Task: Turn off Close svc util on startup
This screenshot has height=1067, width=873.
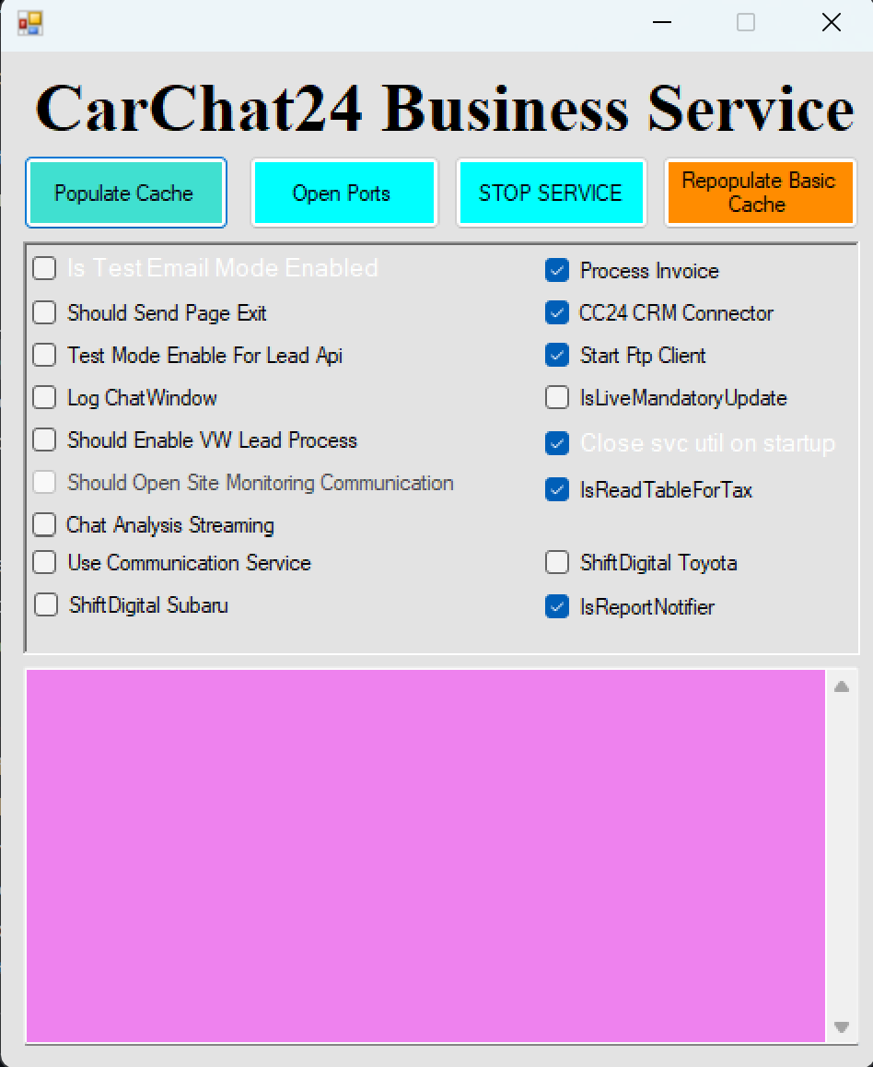Action: [556, 443]
